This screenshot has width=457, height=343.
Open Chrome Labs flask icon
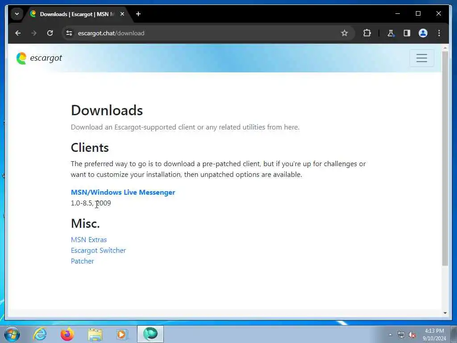[391, 33]
